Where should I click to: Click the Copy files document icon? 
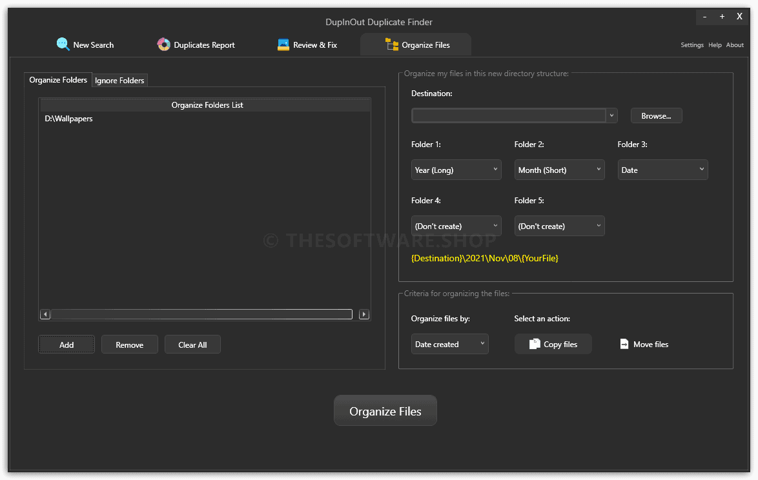pos(534,344)
